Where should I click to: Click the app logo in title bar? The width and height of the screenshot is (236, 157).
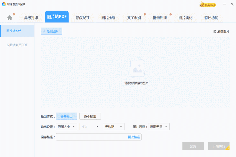point(4,4)
